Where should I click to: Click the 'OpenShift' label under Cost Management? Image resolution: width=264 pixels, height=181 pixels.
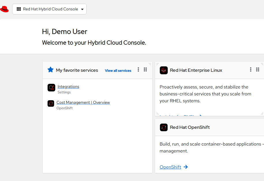point(64,108)
